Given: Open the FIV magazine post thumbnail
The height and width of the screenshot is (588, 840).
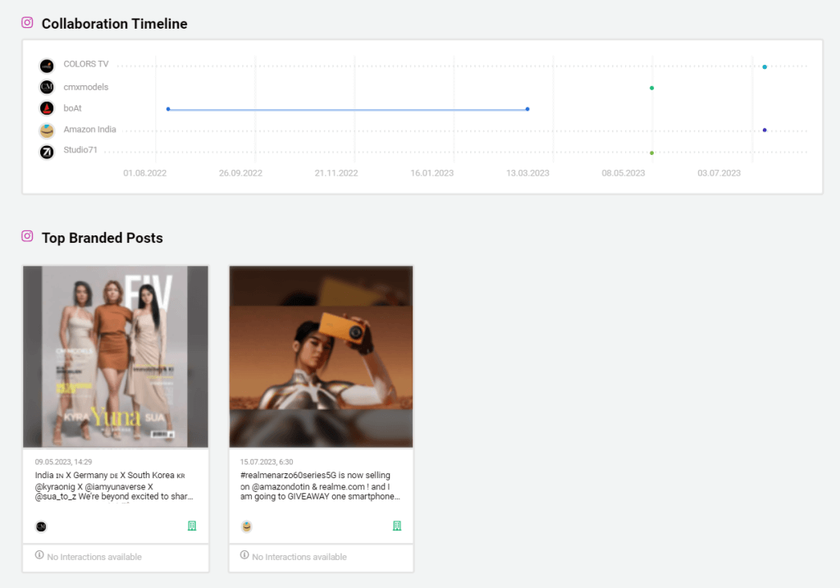Looking at the screenshot, I should 115,356.
